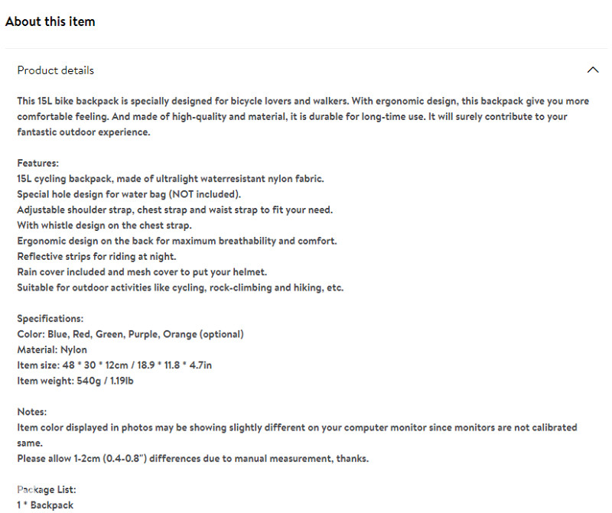Click the Adjustable shoulder strap feature line

(x=175, y=210)
